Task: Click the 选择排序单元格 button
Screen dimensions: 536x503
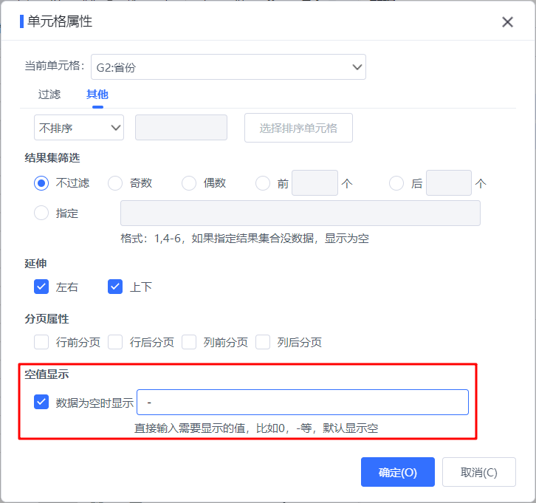Action: point(298,128)
